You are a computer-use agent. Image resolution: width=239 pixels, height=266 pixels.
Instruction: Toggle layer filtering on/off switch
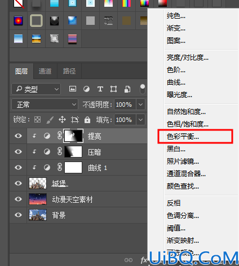[143, 89]
